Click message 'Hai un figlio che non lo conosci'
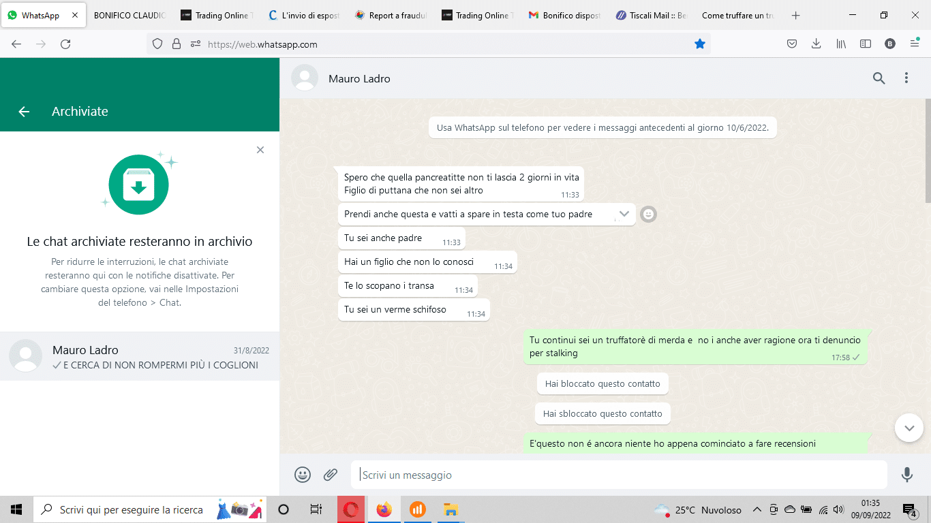931x523 pixels. click(x=427, y=262)
